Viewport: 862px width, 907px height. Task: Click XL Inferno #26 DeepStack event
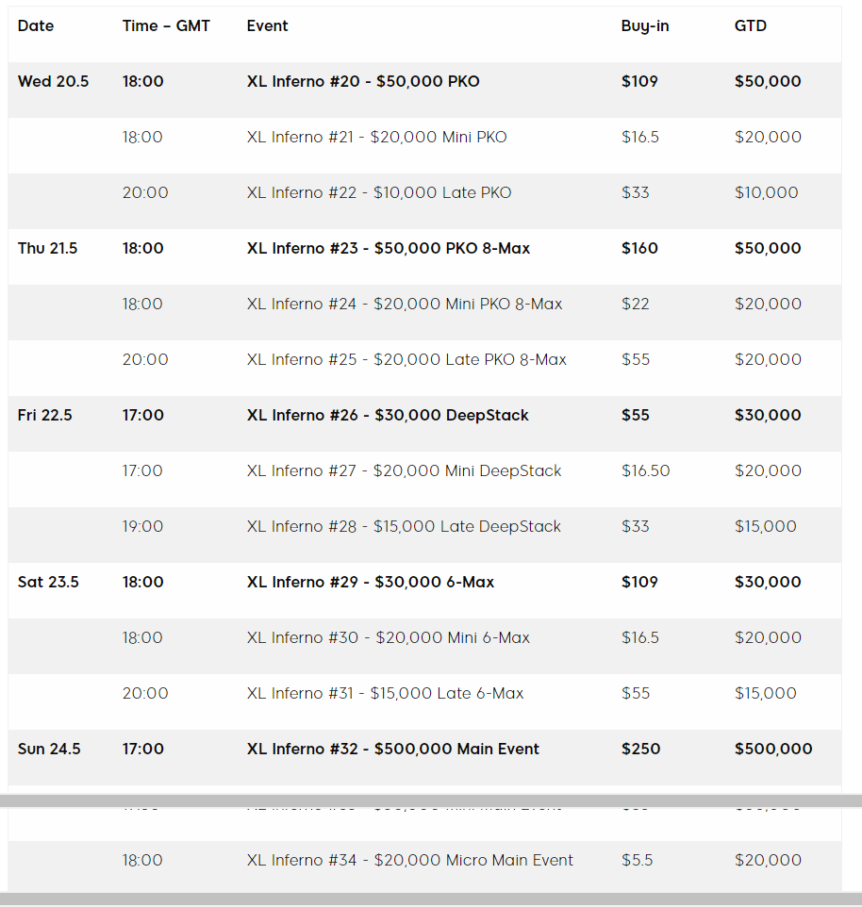click(388, 416)
